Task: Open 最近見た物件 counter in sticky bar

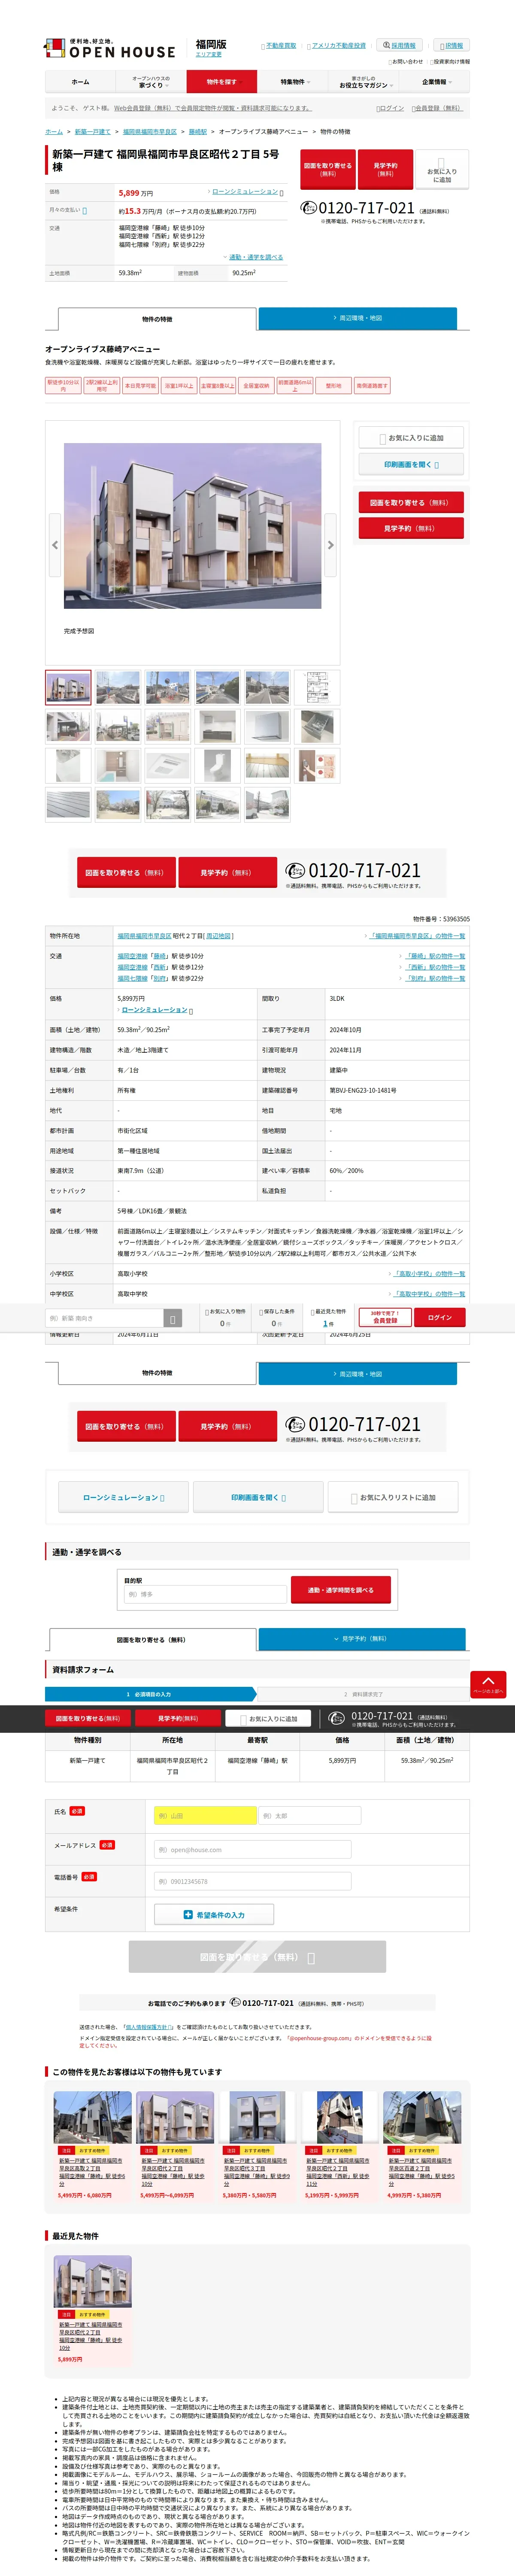Action: (x=328, y=1318)
